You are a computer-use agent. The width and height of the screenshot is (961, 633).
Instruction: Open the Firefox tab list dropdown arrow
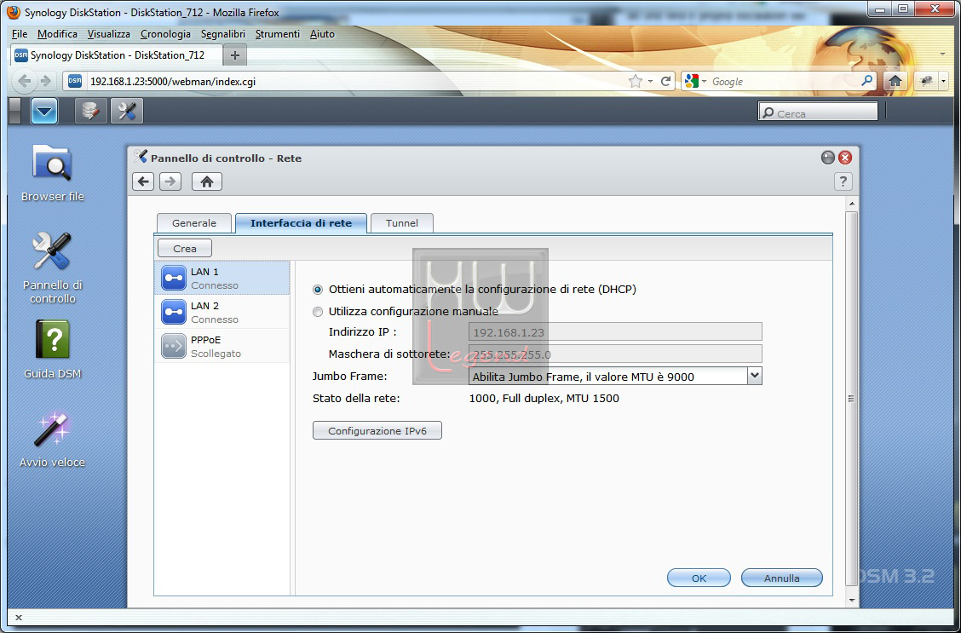tap(942, 55)
